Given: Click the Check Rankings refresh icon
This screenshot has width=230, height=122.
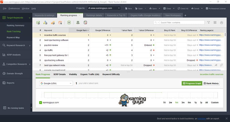Looking at the screenshot, I should 38,23.
